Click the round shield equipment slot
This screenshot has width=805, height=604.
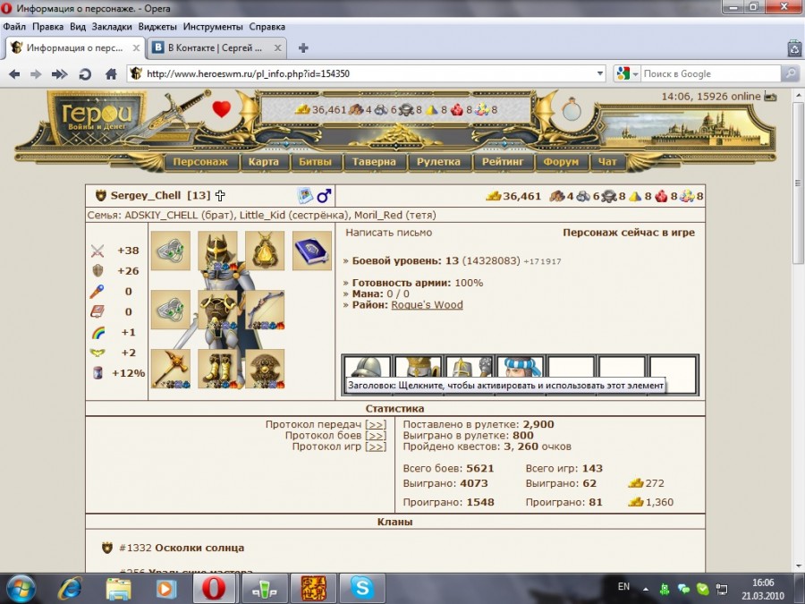(265, 368)
